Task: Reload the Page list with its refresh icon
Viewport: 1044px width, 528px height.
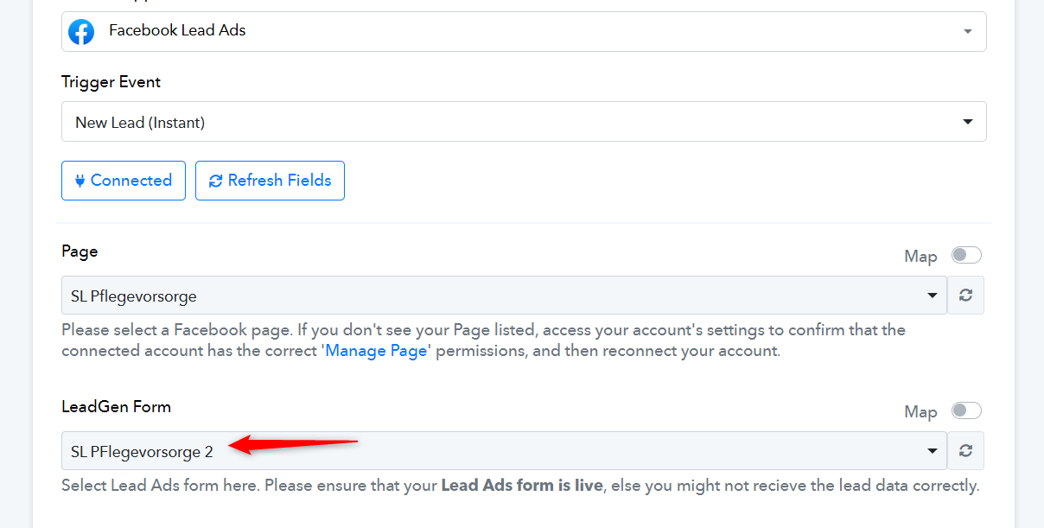Action: 966,296
